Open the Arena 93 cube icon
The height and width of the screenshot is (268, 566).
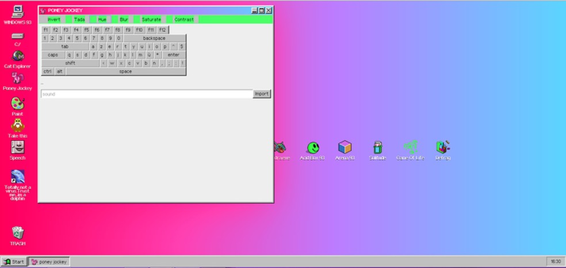click(345, 151)
